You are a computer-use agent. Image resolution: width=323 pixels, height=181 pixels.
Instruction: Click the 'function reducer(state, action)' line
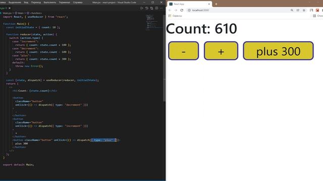(x=31, y=35)
